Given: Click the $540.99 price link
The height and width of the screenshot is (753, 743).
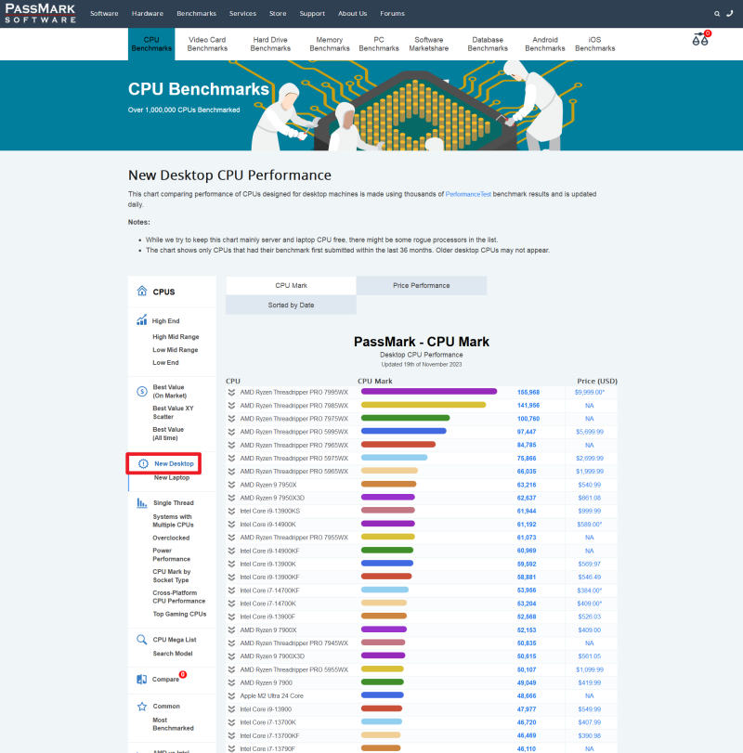Looking at the screenshot, I should [x=590, y=485].
